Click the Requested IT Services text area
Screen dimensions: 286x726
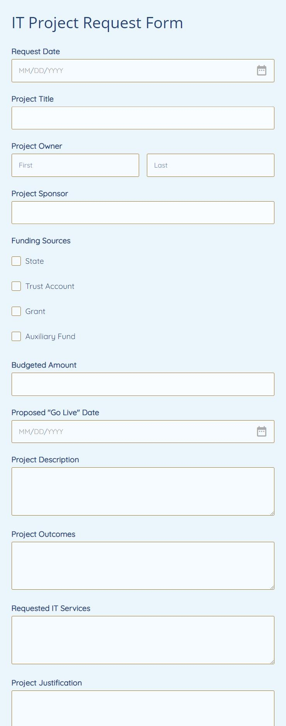click(143, 639)
